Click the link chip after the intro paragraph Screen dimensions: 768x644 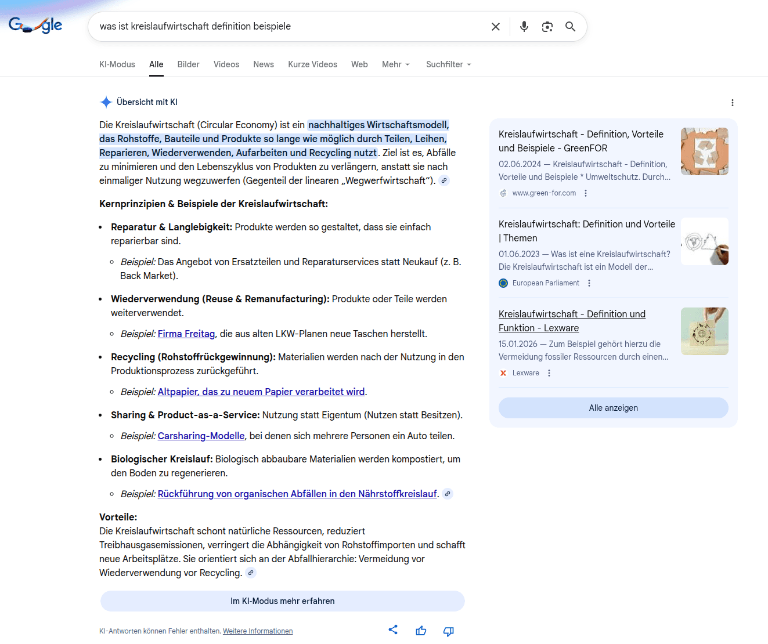(x=444, y=180)
